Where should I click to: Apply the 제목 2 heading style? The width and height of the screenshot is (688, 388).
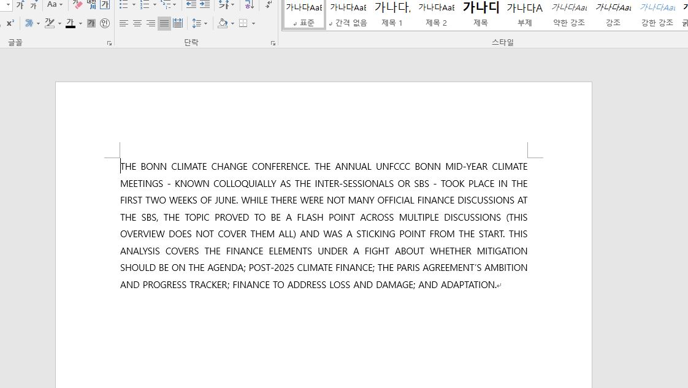pyautogui.click(x=436, y=15)
